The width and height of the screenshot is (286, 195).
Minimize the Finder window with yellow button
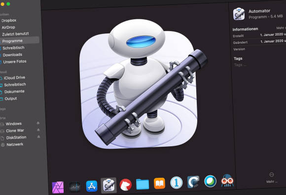tap(2, 4)
